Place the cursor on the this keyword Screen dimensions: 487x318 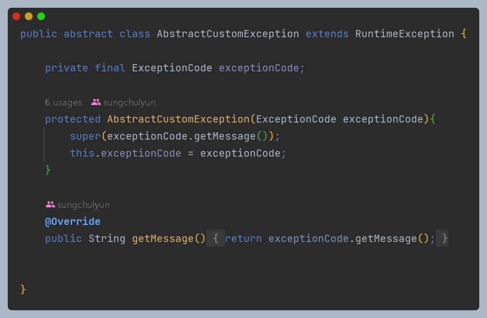[82, 154]
